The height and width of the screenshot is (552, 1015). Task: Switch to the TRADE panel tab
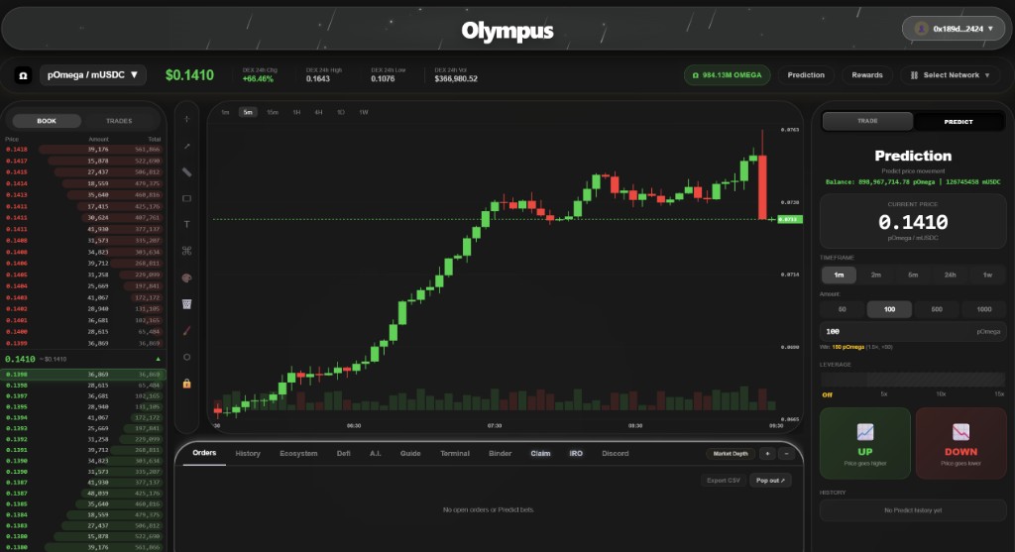[867, 121]
